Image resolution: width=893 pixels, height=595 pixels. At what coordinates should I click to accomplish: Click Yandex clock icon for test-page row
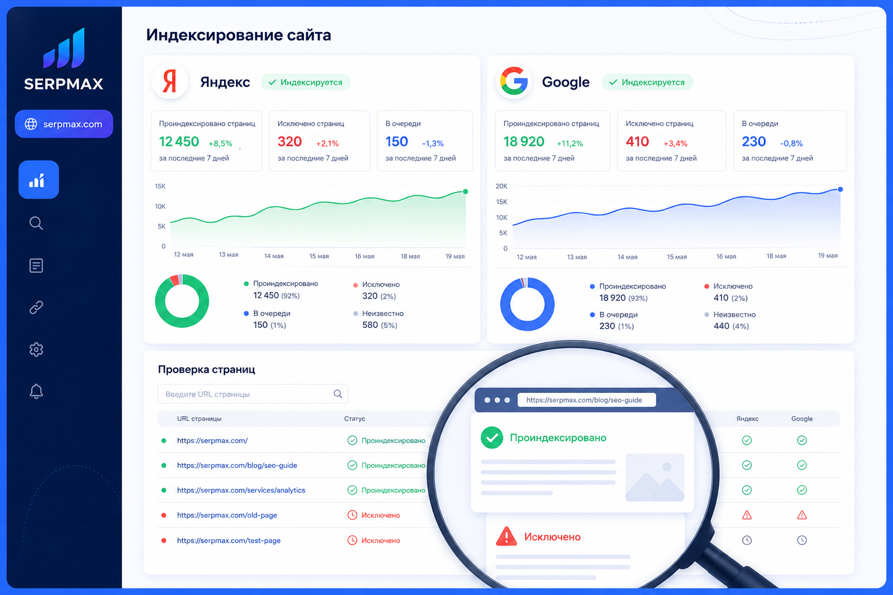tap(747, 540)
